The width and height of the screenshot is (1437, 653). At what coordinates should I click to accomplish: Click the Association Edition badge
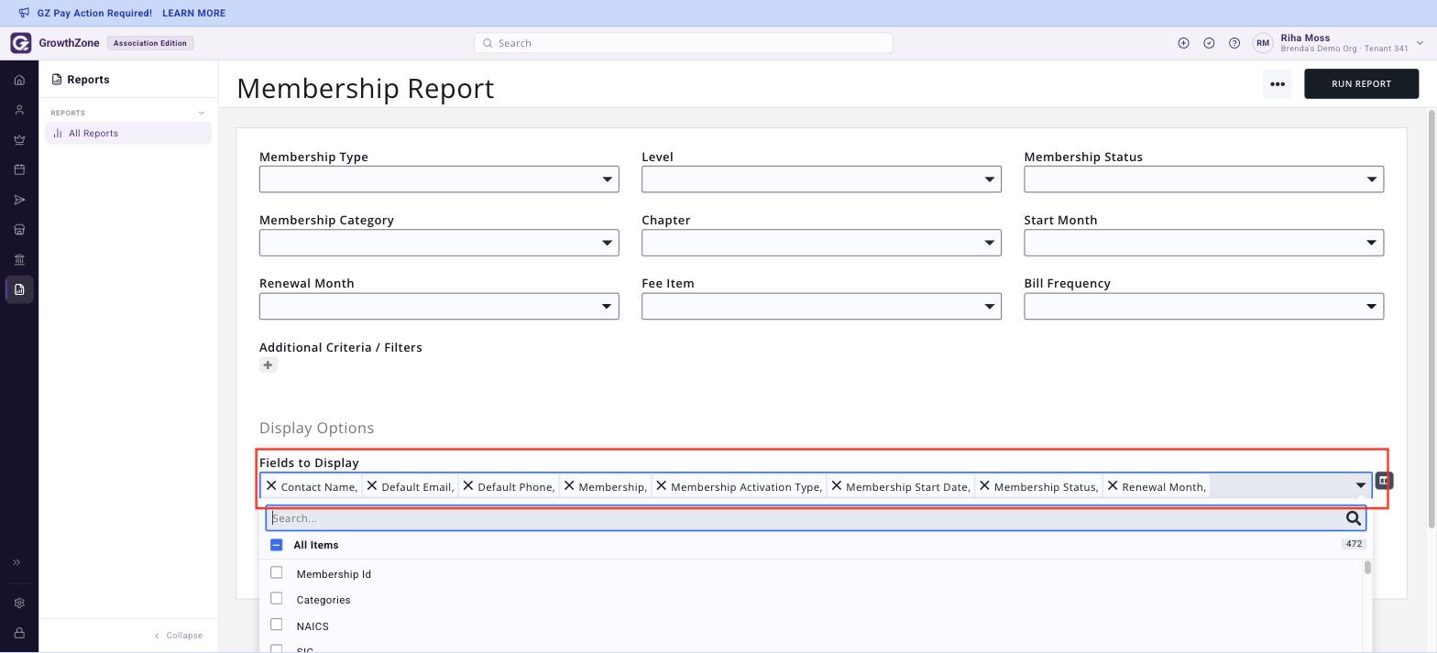150,43
